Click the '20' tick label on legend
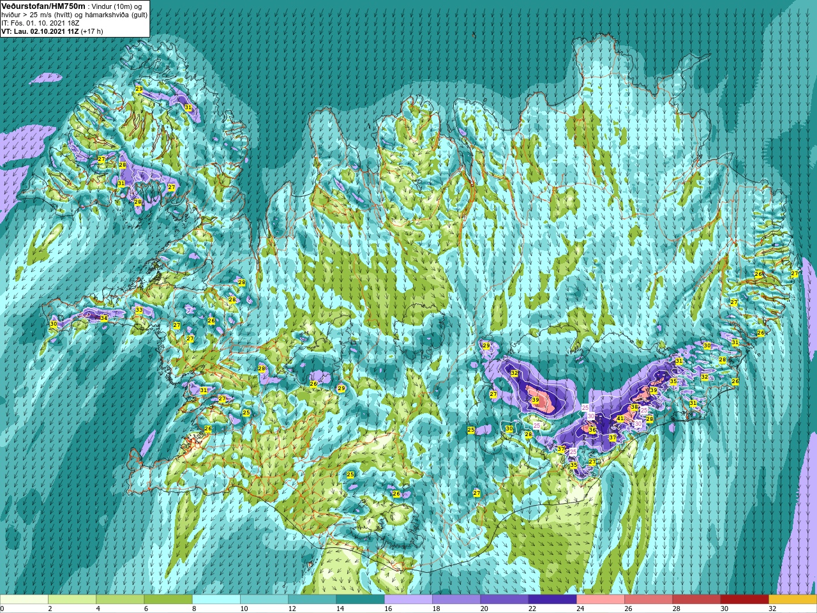The width and height of the screenshot is (817, 613). [x=484, y=609]
